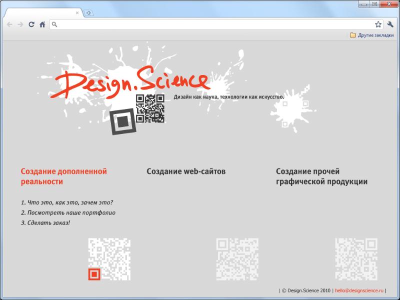The image size is (400, 300).
Task: Minimize the browser window
Action: tap(364, 4)
